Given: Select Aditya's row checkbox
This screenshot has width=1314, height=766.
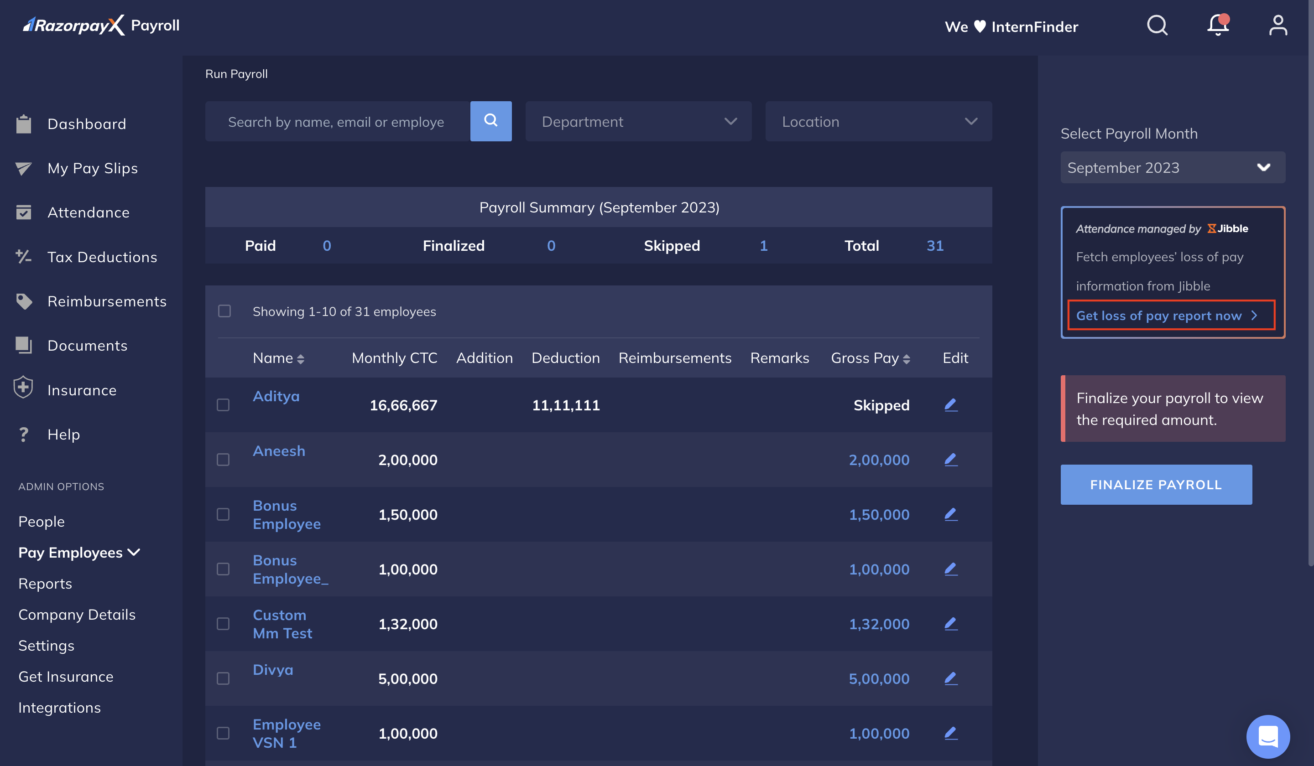Looking at the screenshot, I should (223, 405).
